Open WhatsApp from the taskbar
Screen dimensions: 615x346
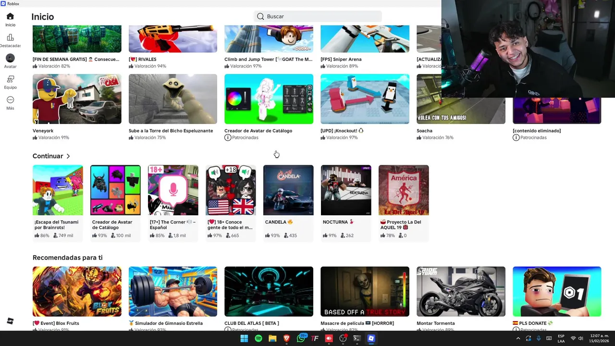click(x=301, y=338)
